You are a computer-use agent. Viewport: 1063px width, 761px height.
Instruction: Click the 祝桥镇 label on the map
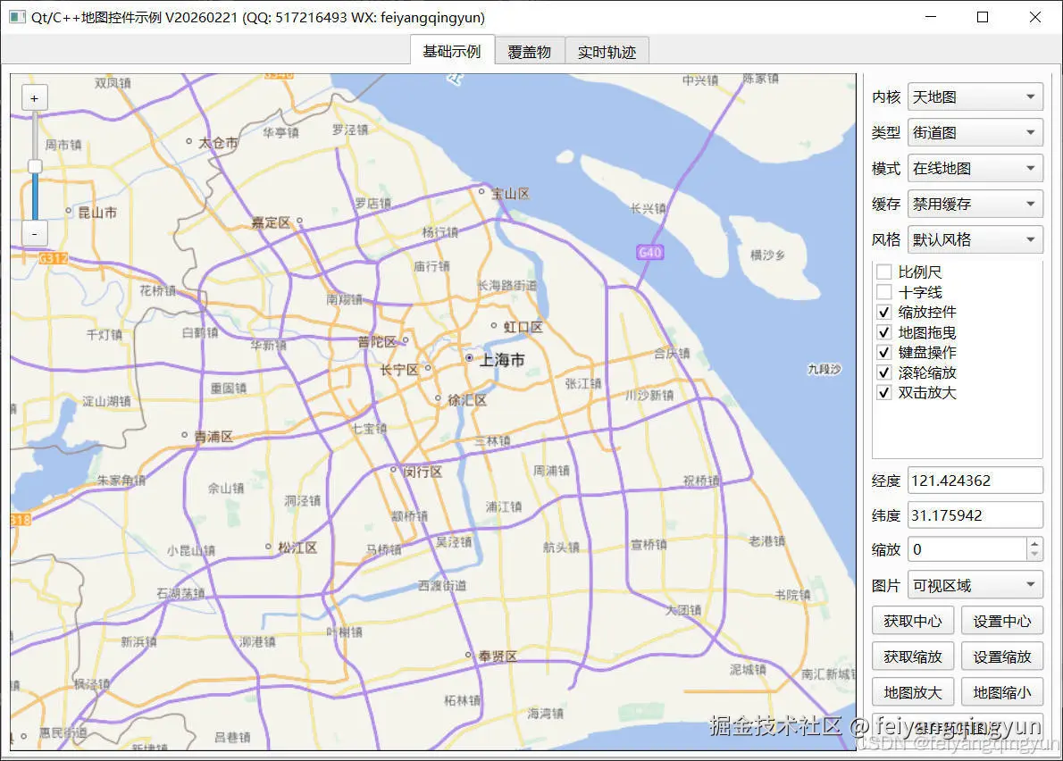pos(701,481)
